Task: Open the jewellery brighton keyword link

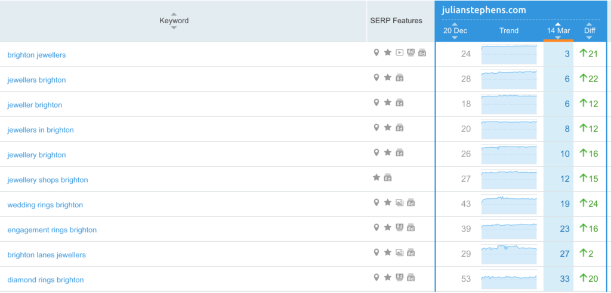Action: (x=36, y=155)
